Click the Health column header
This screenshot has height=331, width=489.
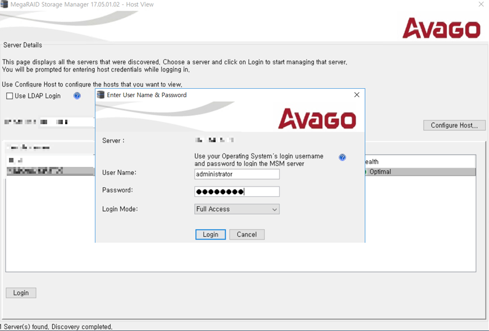pyautogui.click(x=420, y=162)
